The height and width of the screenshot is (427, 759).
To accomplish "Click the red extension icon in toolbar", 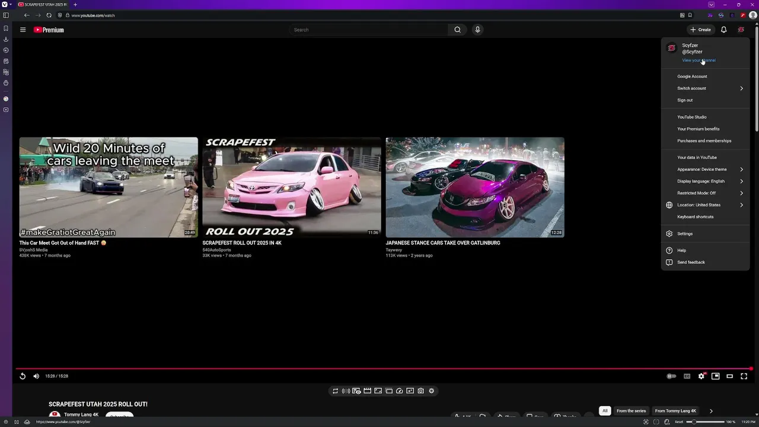I will pos(743,15).
